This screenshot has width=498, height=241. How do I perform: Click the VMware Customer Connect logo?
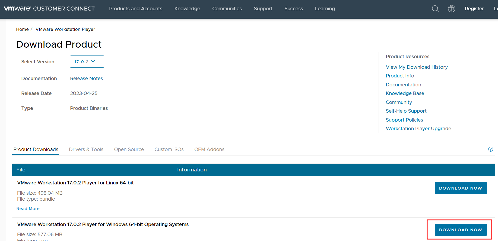tap(49, 9)
